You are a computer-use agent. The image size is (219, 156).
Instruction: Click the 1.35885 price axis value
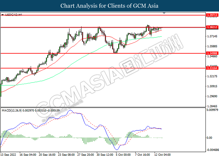pyautogui.click(x=212, y=46)
